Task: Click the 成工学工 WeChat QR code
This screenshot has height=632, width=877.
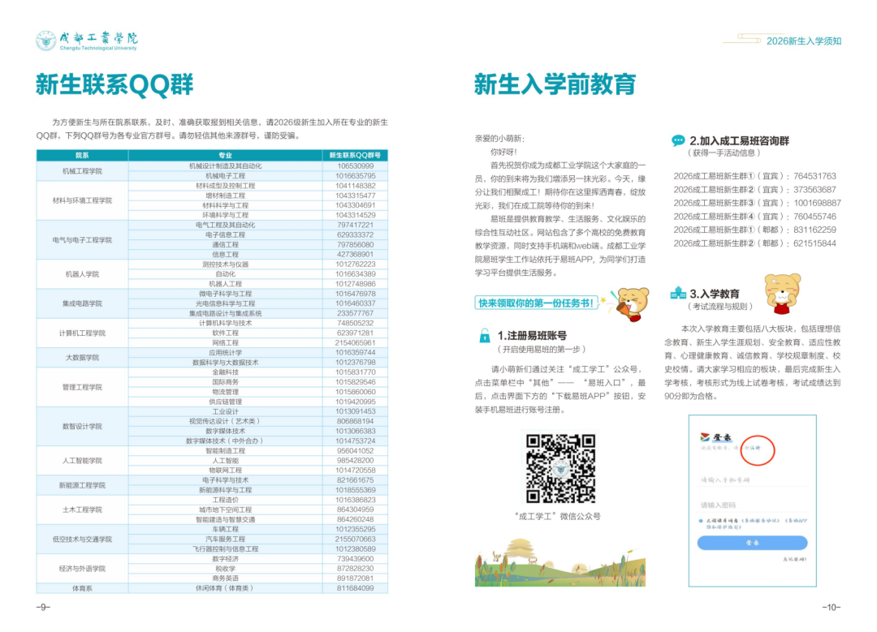Action: tap(560, 469)
